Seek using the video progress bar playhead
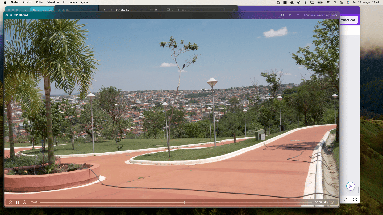383x215 pixels. pos(184,202)
